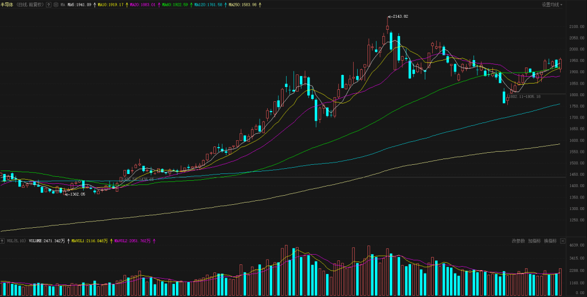This screenshot has width=587, height=297.
Task: Click the 半导体 chart title
Action: pos(7,5)
